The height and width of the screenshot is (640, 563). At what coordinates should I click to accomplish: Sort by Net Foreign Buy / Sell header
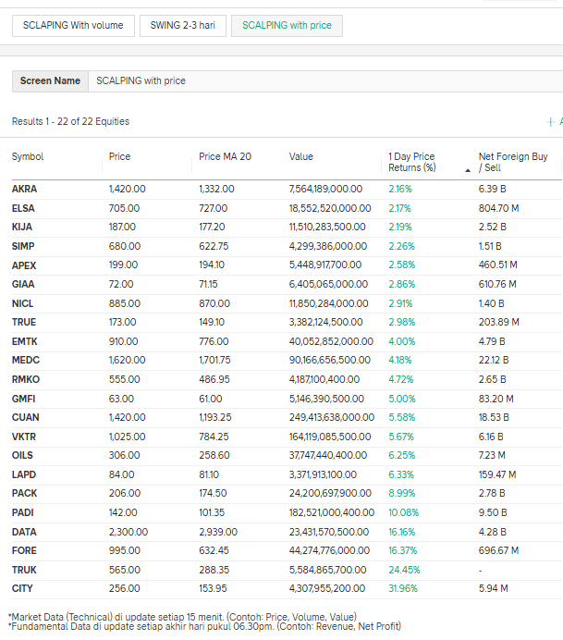[513, 162]
